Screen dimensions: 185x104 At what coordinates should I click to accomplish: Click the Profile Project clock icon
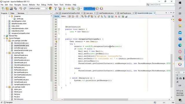click(78, 8)
